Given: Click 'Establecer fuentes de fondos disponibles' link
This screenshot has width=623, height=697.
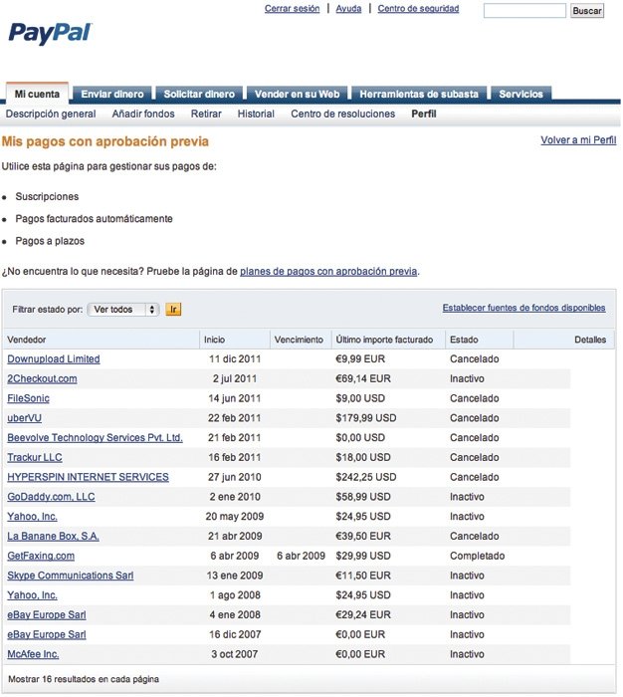Looking at the screenshot, I should click(x=523, y=308).
